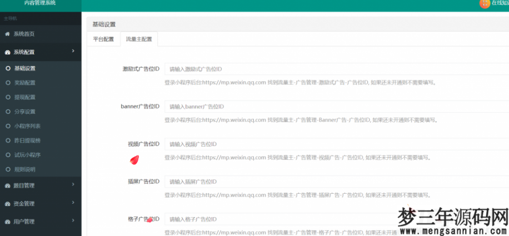Expand the 用户管理 menu chevron
The image size is (509, 236).
coord(73,220)
